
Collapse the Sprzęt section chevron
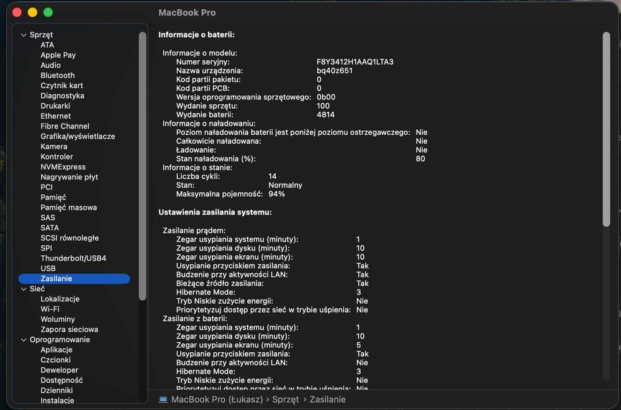pyautogui.click(x=24, y=35)
